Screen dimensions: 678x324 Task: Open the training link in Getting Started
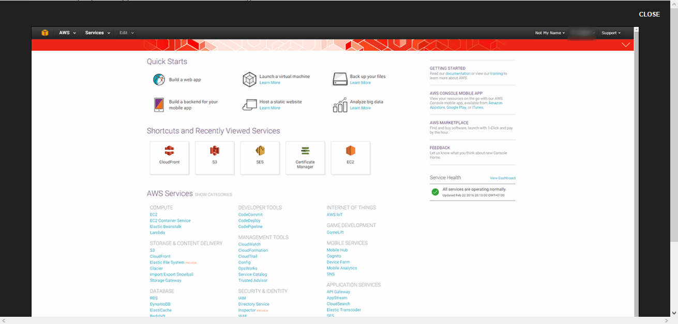click(496, 74)
